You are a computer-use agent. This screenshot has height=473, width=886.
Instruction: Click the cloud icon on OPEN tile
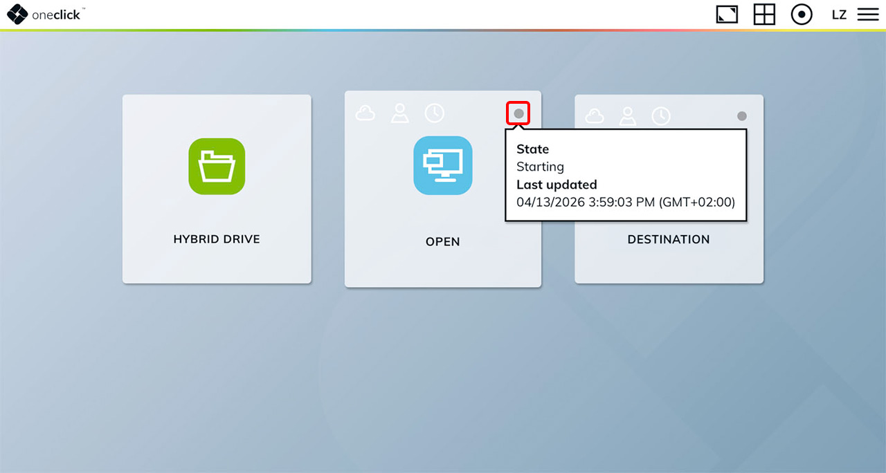point(365,113)
